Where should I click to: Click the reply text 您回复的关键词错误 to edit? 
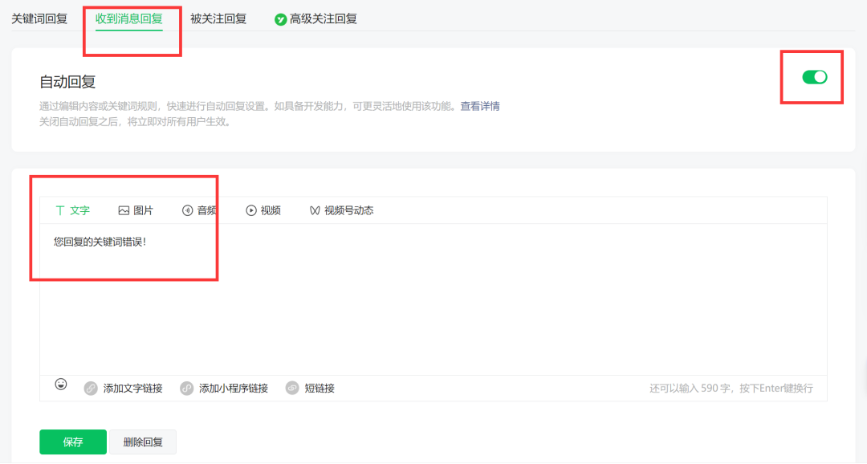tap(98, 241)
